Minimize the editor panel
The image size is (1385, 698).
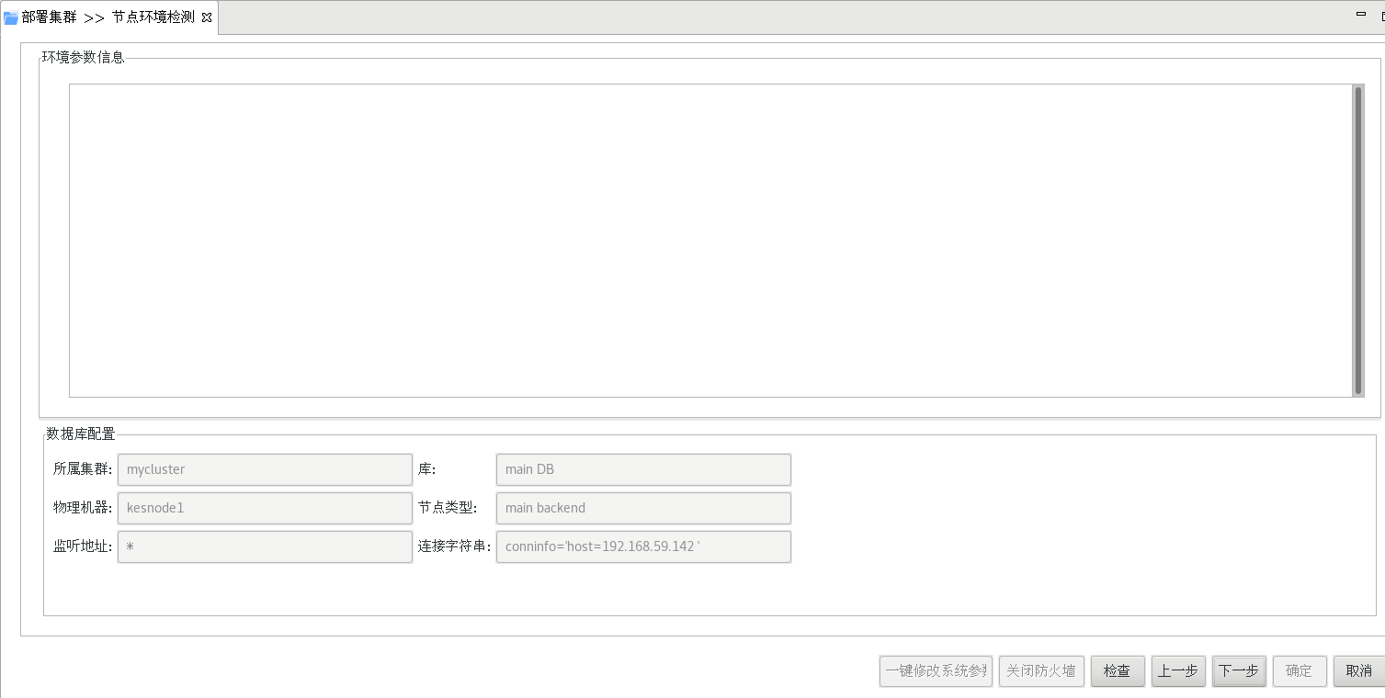[1361, 14]
